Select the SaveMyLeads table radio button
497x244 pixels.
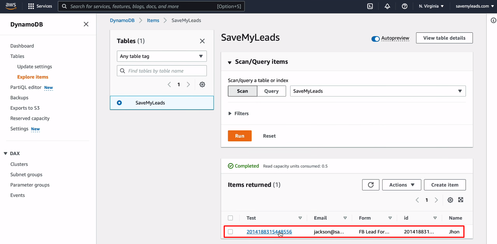point(119,103)
